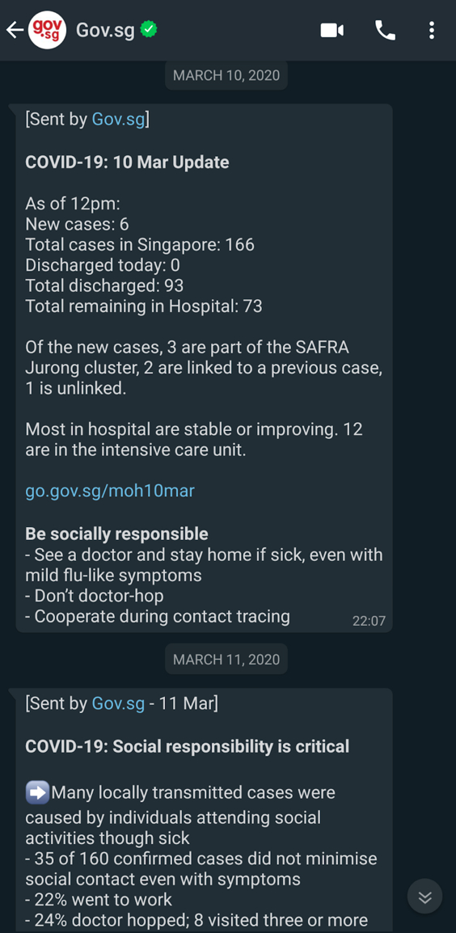
Task: Tap Gov.sg link in 10 Mar message
Action: 118,120
